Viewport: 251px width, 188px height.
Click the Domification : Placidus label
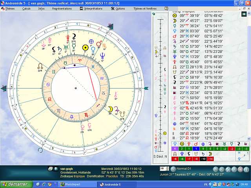(x=102, y=176)
